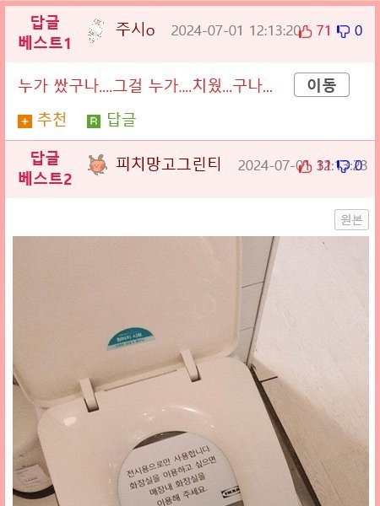Open username 주시o
Image resolution: width=380 pixels, height=506 pixels.
click(135, 30)
